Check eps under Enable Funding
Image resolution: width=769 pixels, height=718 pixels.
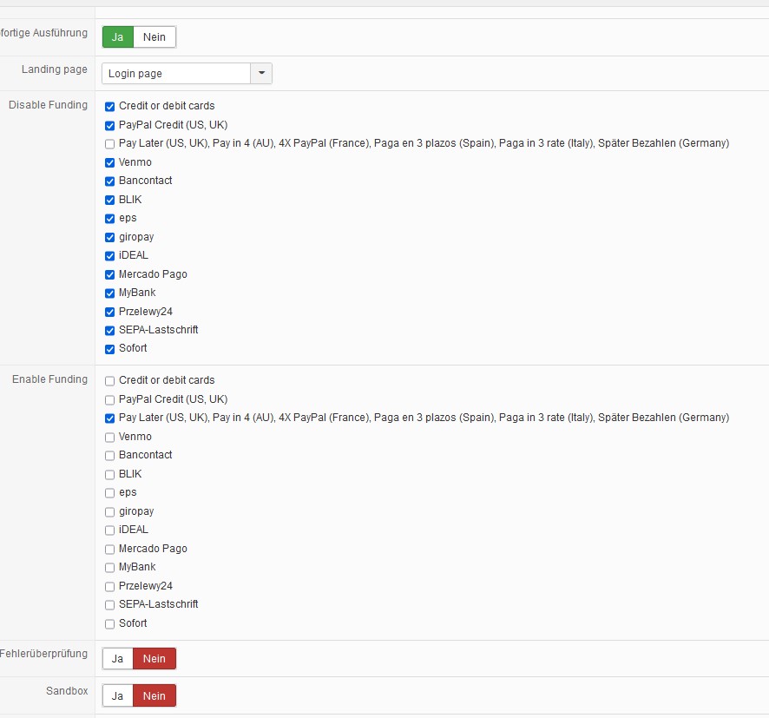pos(110,493)
